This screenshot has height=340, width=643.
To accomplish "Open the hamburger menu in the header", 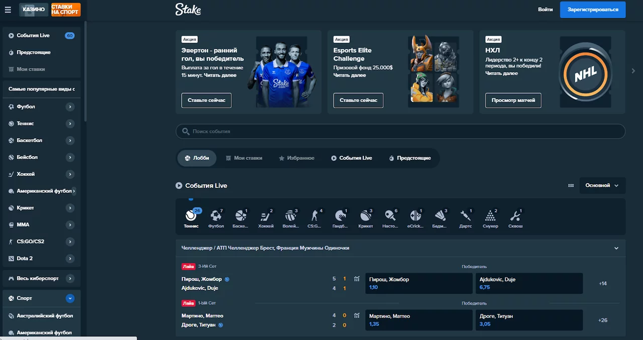I will pos(8,10).
